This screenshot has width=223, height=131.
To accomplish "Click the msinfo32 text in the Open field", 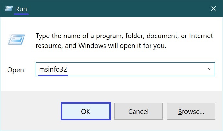I will 53,69.
